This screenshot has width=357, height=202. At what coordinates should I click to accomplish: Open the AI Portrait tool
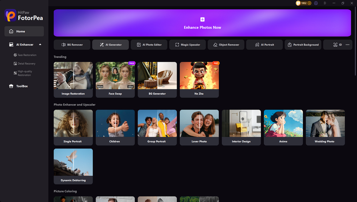tap(264, 45)
